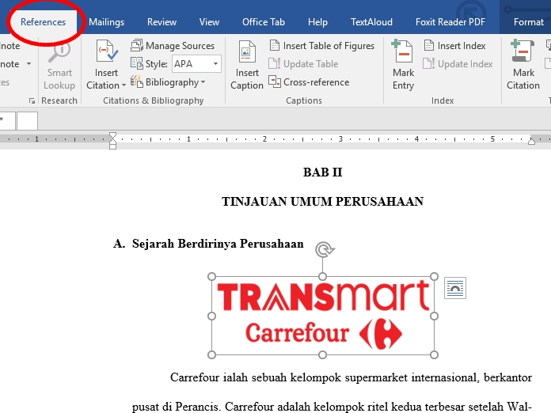Click the TINJAUAN UMUM PERUSAHAAN heading
This screenshot has width=551, height=413.
(322, 202)
